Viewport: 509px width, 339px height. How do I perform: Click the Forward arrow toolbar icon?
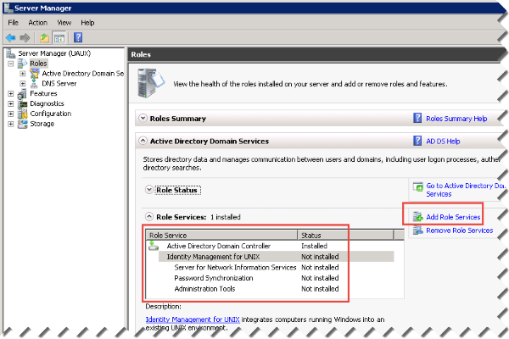(x=25, y=37)
